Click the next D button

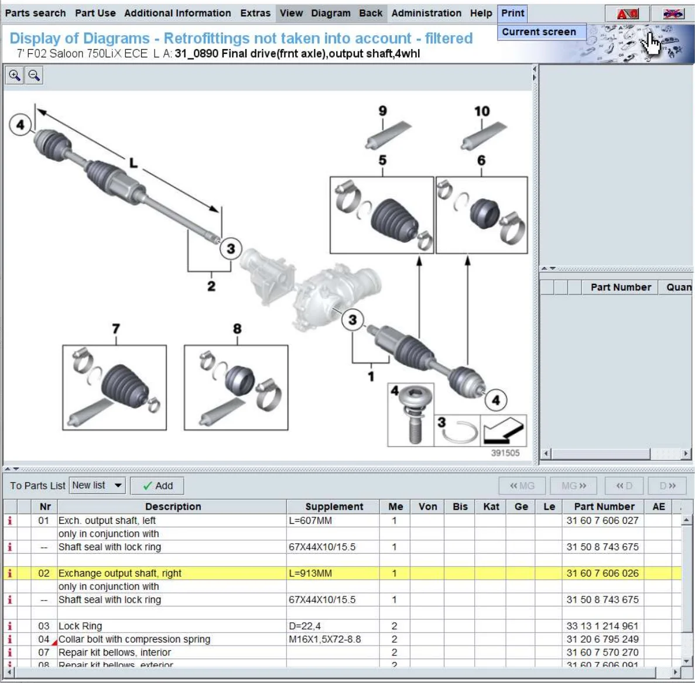(x=667, y=486)
